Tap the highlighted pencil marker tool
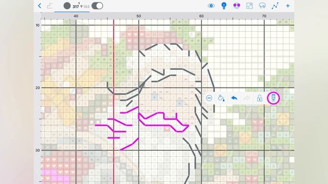328x184 pixels. click(x=273, y=98)
